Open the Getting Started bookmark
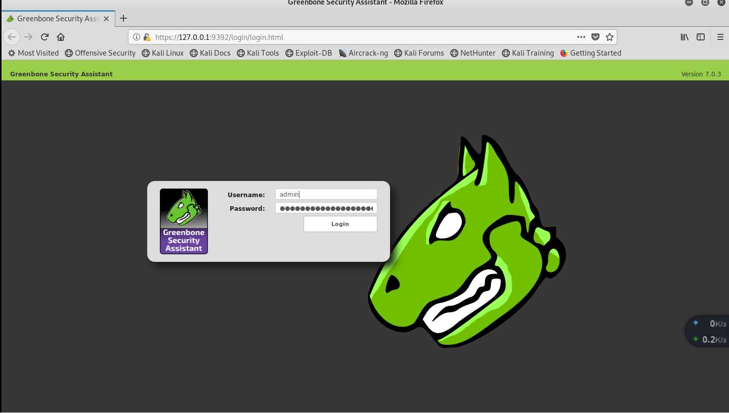The height and width of the screenshot is (413, 729). [x=590, y=53]
